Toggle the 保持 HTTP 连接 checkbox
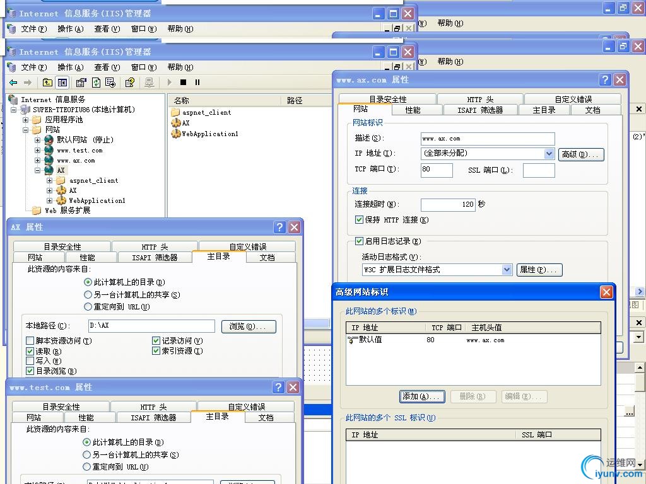The height and width of the screenshot is (484, 646). click(x=359, y=220)
